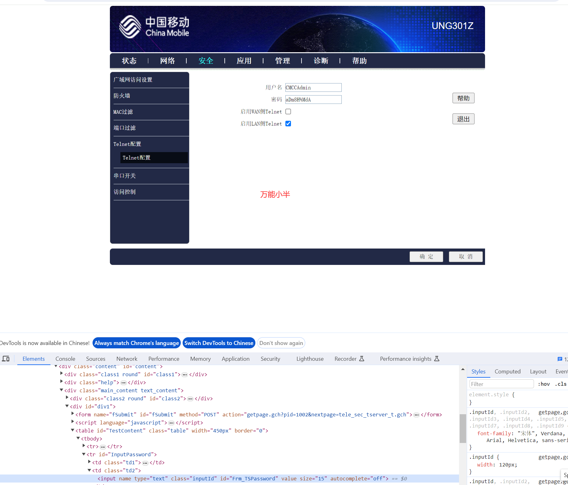Click ellipsis in the class1 round div
Viewport: 568px width, 485px height.
[x=185, y=375]
